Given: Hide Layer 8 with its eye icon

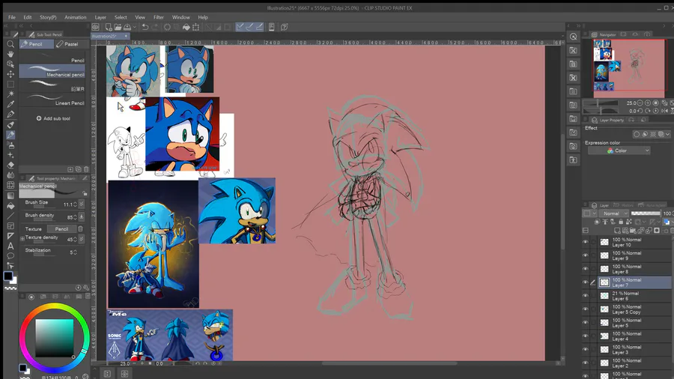Looking at the screenshot, I should [x=585, y=269].
